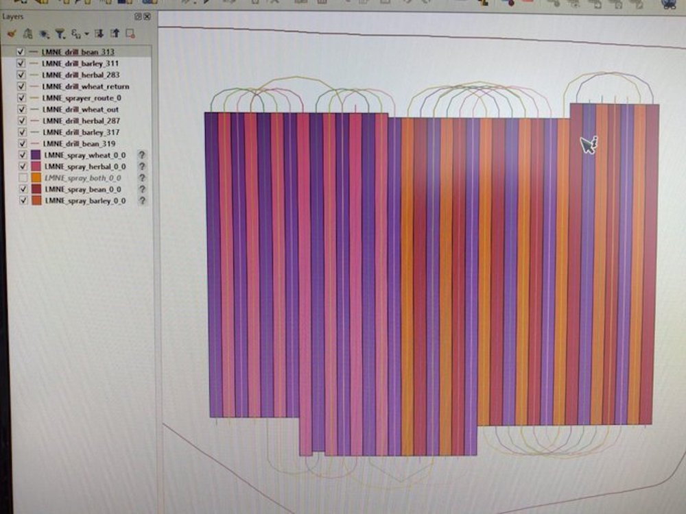Select the LMNE_drill_wheat_return layer

(85, 86)
